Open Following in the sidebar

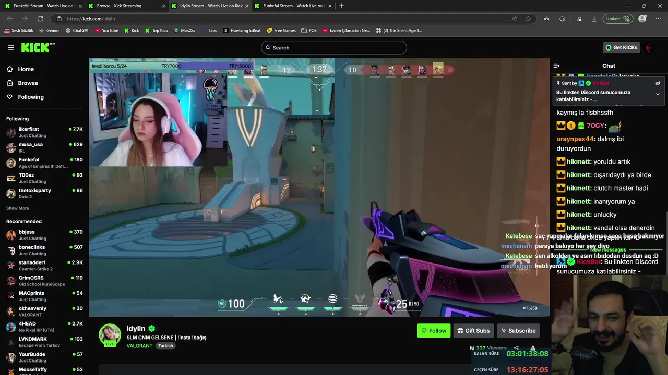click(31, 97)
